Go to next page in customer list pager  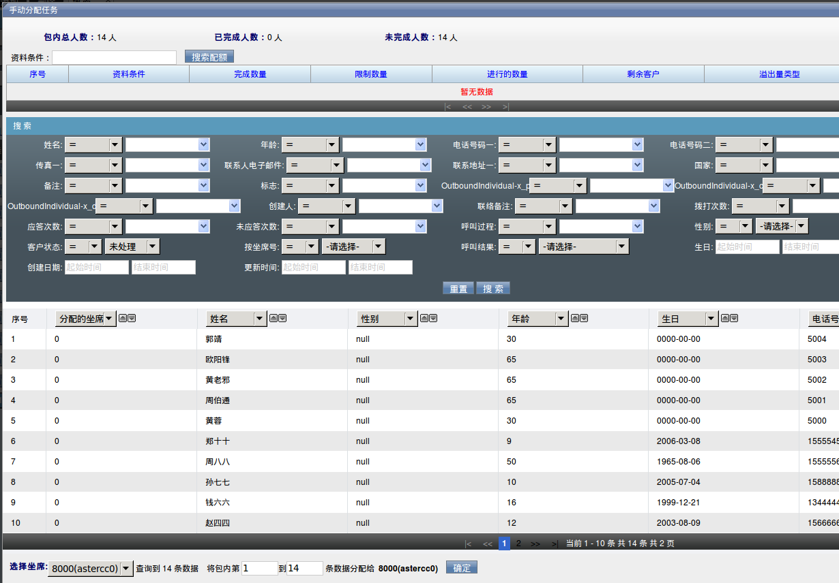coord(535,543)
